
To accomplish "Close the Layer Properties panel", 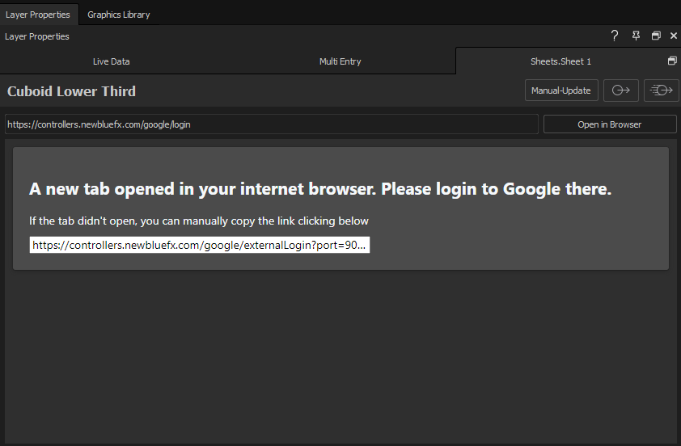I will pos(674,36).
